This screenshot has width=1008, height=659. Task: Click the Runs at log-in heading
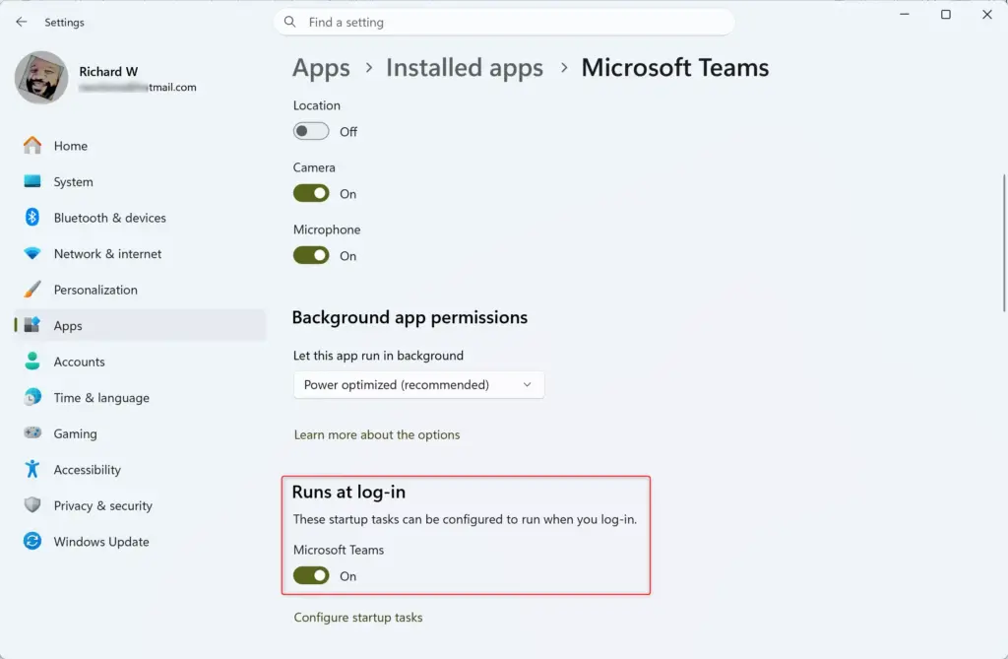pyautogui.click(x=348, y=492)
